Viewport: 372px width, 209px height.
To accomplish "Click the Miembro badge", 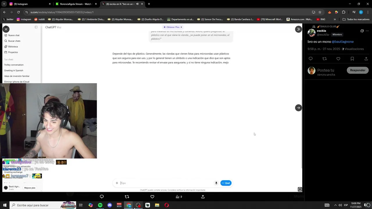I will click(337, 35).
